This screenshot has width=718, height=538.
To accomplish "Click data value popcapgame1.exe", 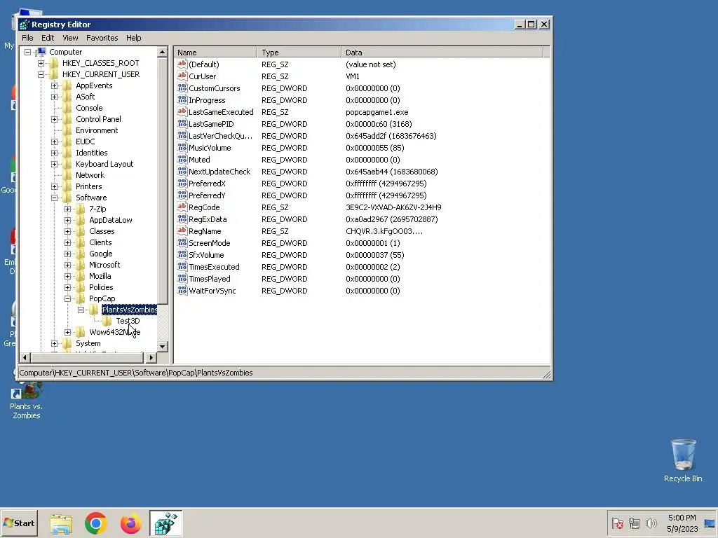I will click(x=377, y=113).
